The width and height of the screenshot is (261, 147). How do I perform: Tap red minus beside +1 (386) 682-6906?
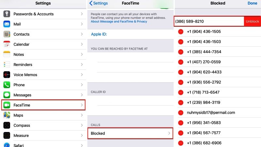click(181, 143)
